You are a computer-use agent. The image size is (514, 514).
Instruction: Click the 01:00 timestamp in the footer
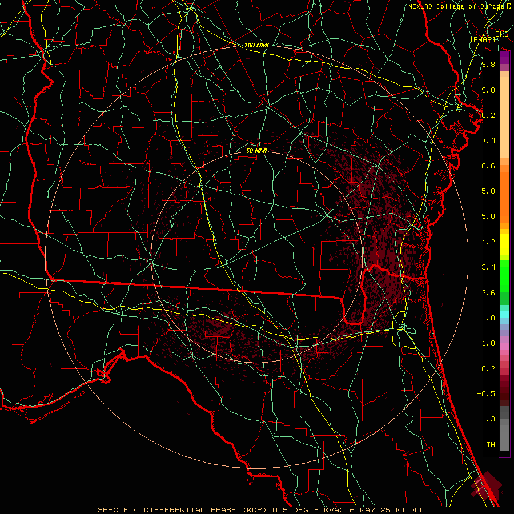(408, 510)
